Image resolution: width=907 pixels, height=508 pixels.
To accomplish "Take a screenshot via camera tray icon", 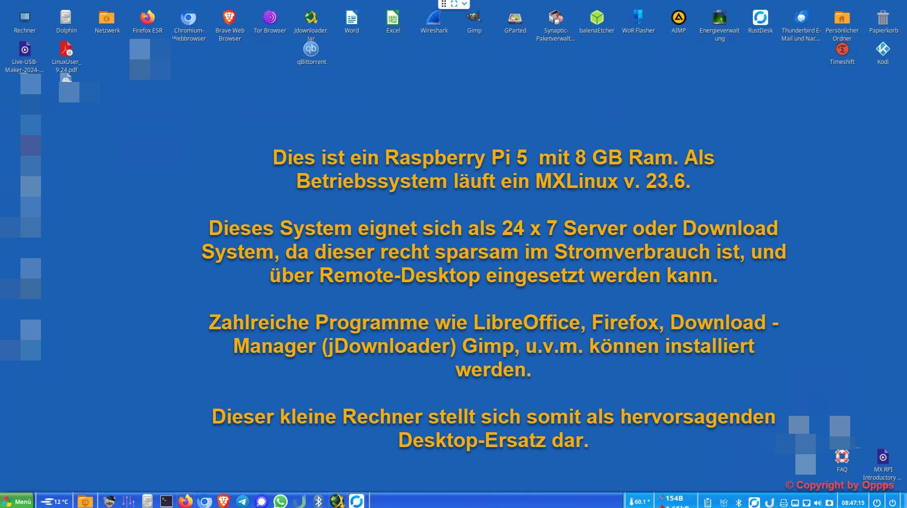I will [829, 502].
